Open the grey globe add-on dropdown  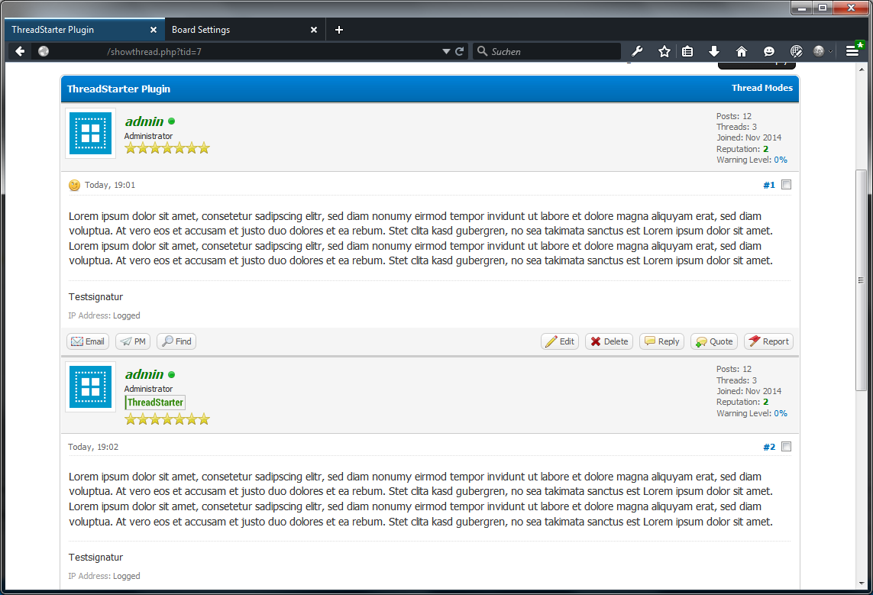coord(823,51)
